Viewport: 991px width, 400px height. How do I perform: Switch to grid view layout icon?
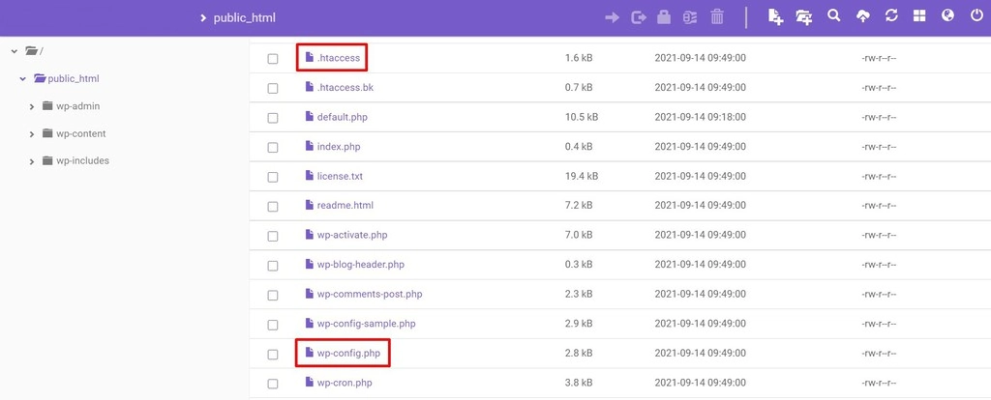(919, 17)
